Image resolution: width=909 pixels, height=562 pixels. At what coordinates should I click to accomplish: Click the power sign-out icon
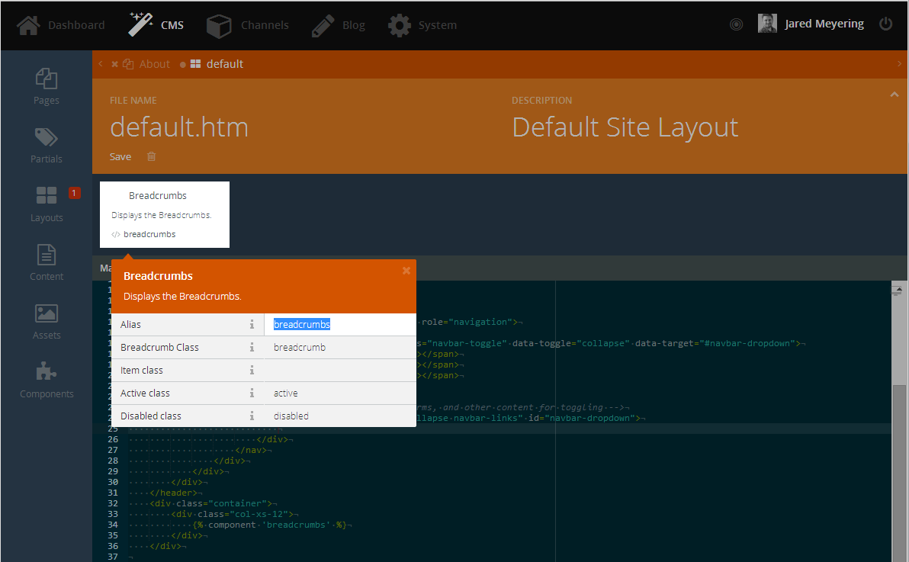click(x=886, y=24)
